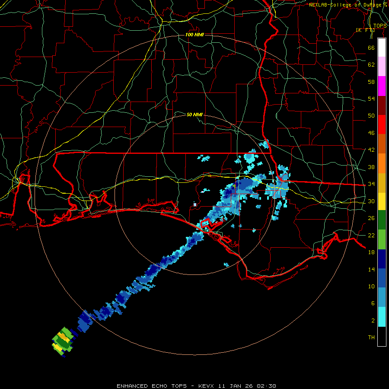The height and width of the screenshot is (389, 389).
Task: Click the '22' legend value label
Action: [x=371, y=236]
